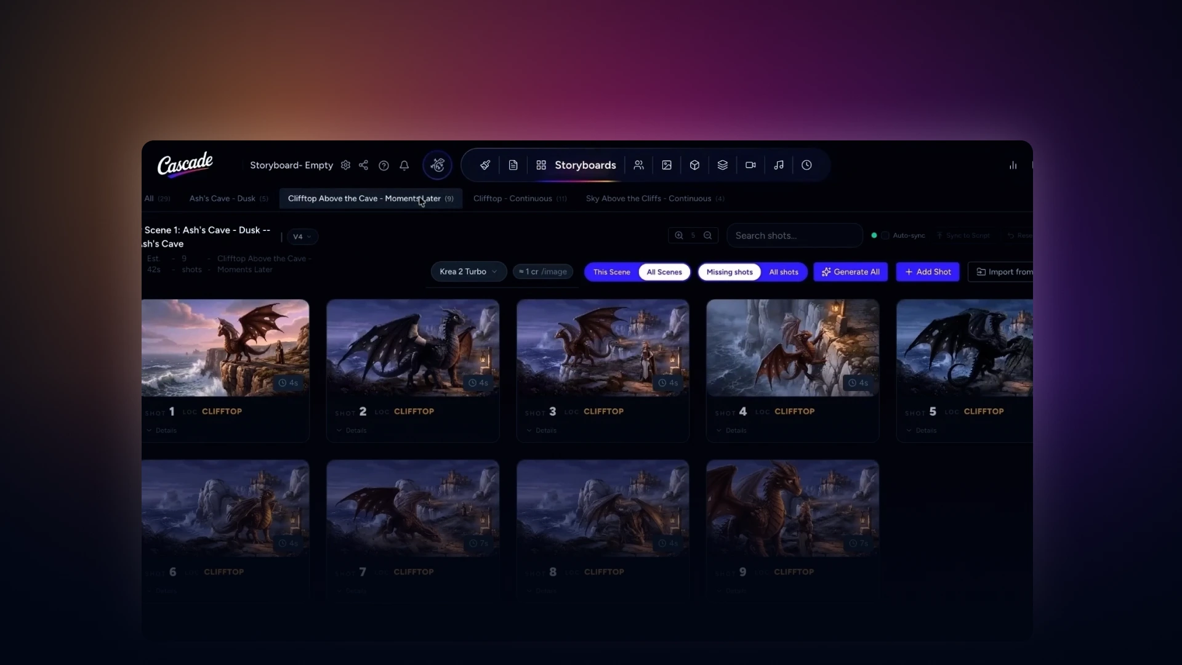1182x665 pixels.
Task: Switch filter to All shots
Action: (x=784, y=272)
